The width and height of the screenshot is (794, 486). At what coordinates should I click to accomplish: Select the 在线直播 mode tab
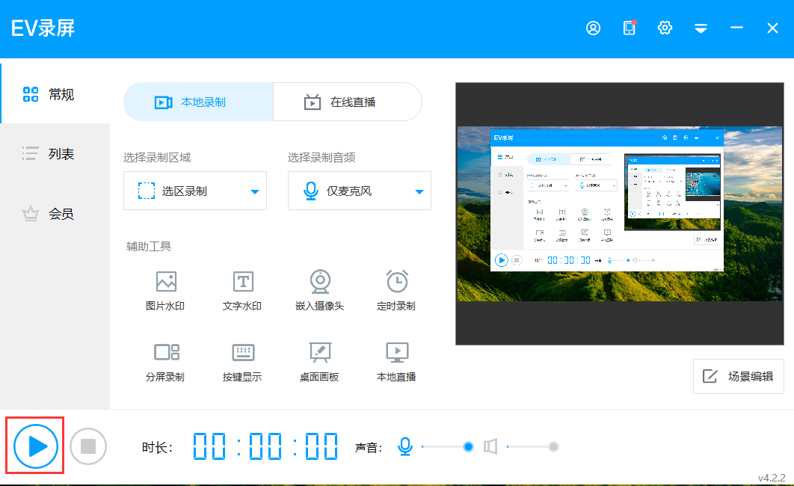[348, 102]
